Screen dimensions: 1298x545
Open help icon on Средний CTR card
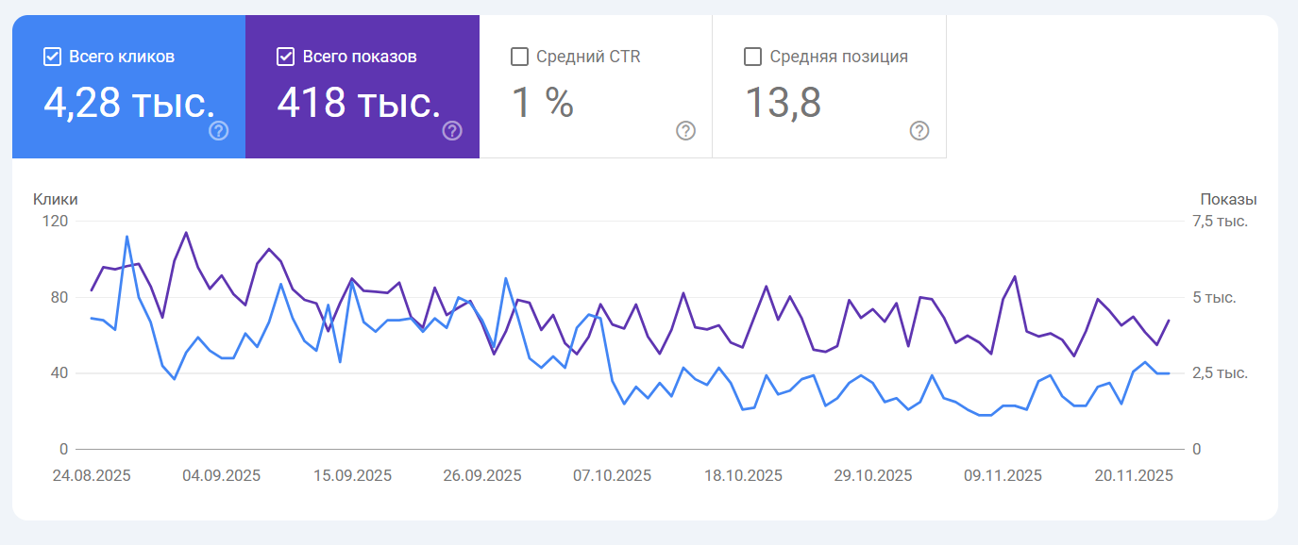click(686, 130)
